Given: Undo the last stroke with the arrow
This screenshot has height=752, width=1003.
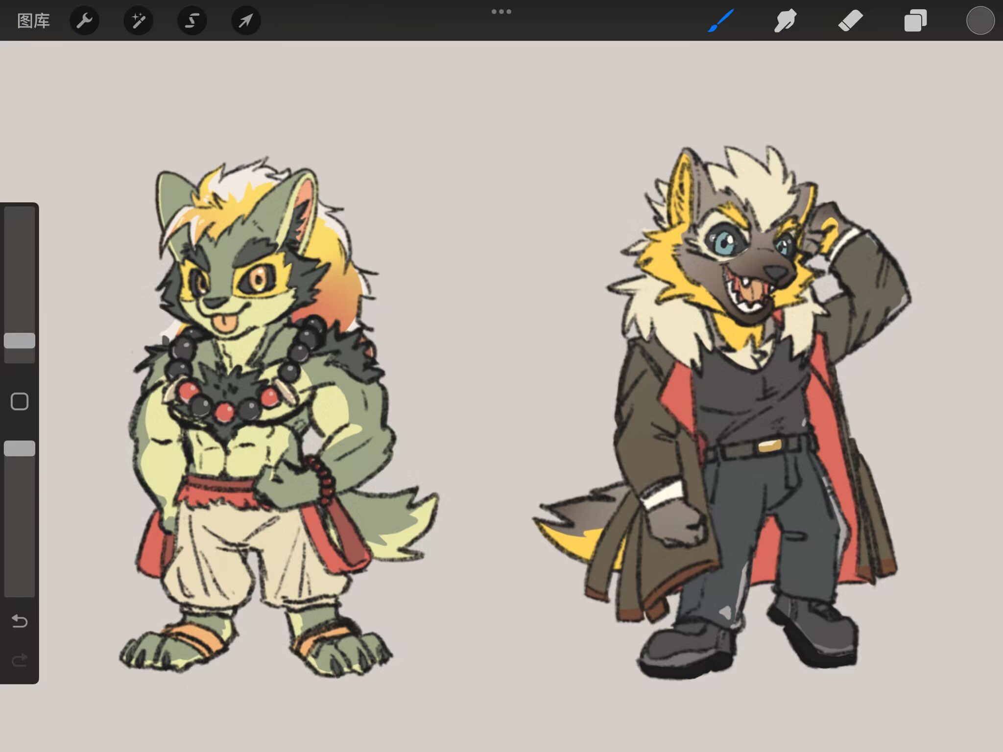Looking at the screenshot, I should pos(20,621).
